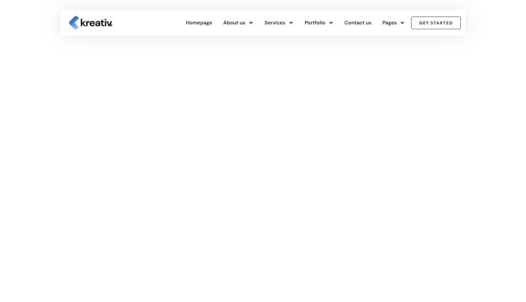Open the Pages menu label
This screenshot has width=526, height=302.
coord(389,23)
